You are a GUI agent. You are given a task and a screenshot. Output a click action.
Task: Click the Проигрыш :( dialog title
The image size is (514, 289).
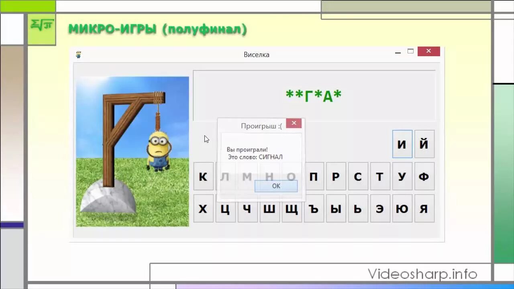coord(261,126)
